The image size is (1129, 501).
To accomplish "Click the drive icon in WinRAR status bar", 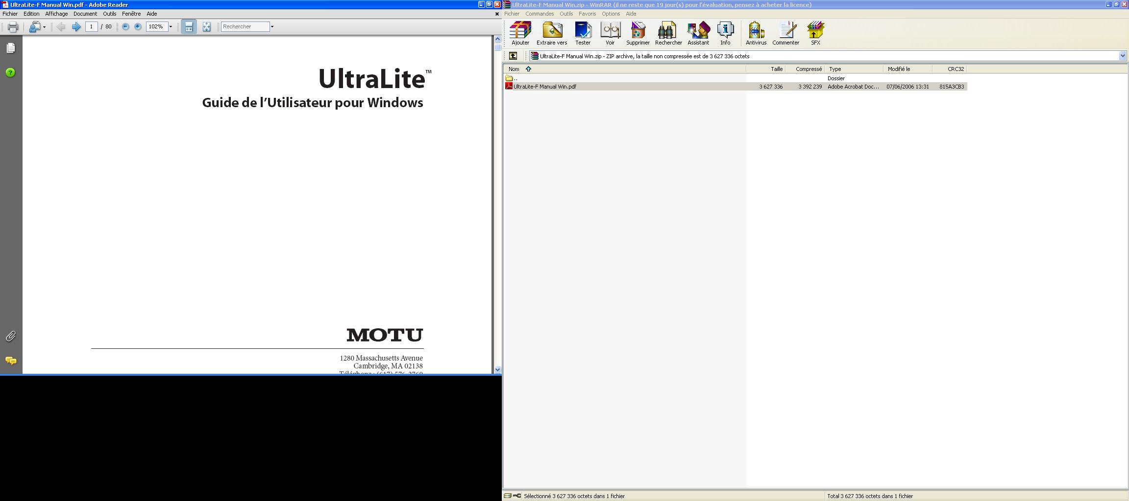I will pyautogui.click(x=508, y=496).
